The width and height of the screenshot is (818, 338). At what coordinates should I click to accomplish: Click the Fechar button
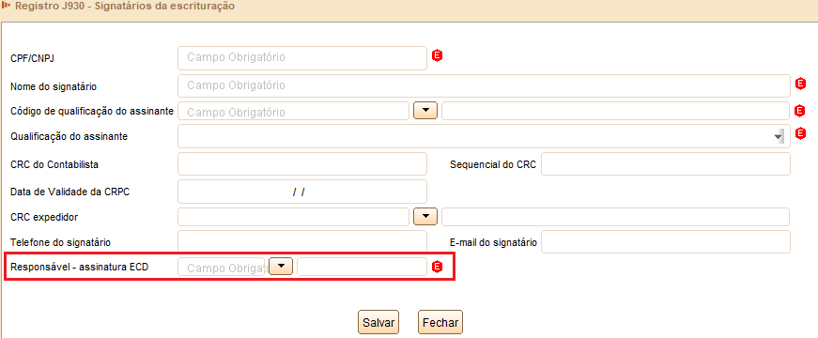(x=440, y=322)
